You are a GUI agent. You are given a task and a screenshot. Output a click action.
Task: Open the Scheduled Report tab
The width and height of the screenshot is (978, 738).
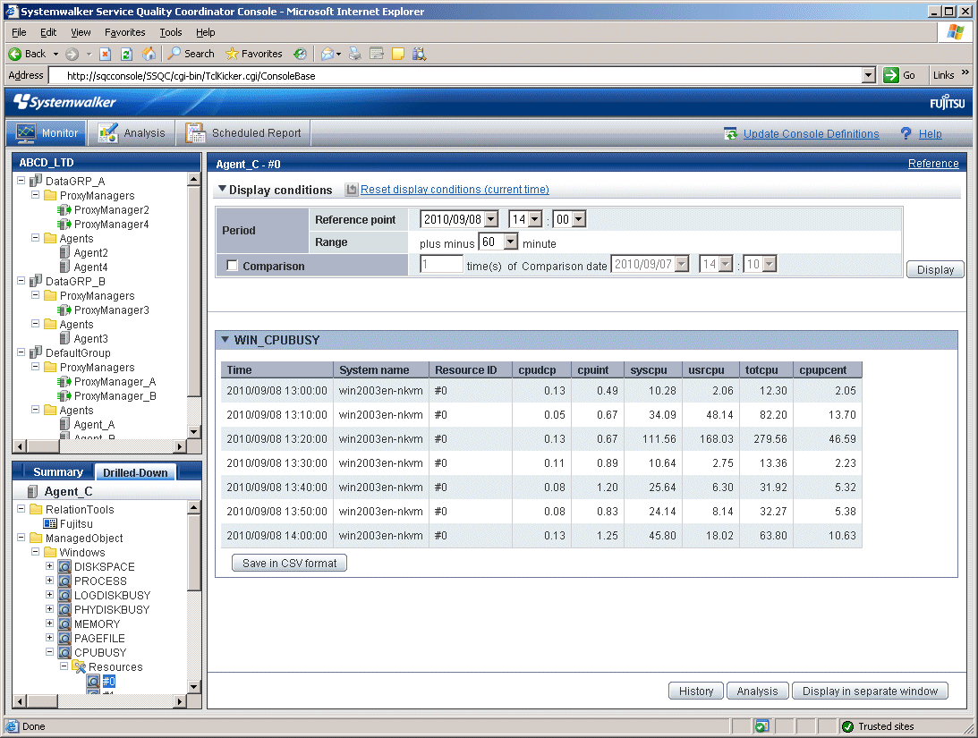pyautogui.click(x=243, y=132)
